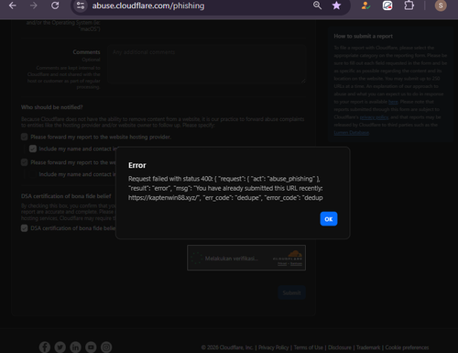This screenshot has width=458, height=353.
Task: Open Cloudflare LinkedIn icon in footer
Action: (x=75, y=347)
